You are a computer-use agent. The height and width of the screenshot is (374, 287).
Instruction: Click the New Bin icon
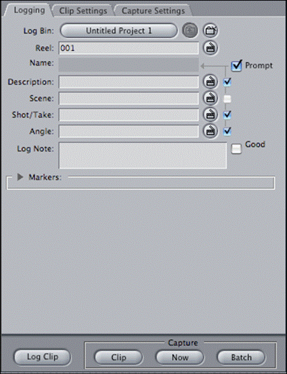point(211,31)
